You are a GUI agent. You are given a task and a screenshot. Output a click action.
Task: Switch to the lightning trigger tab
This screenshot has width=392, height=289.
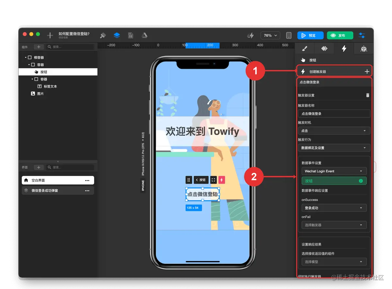(344, 49)
